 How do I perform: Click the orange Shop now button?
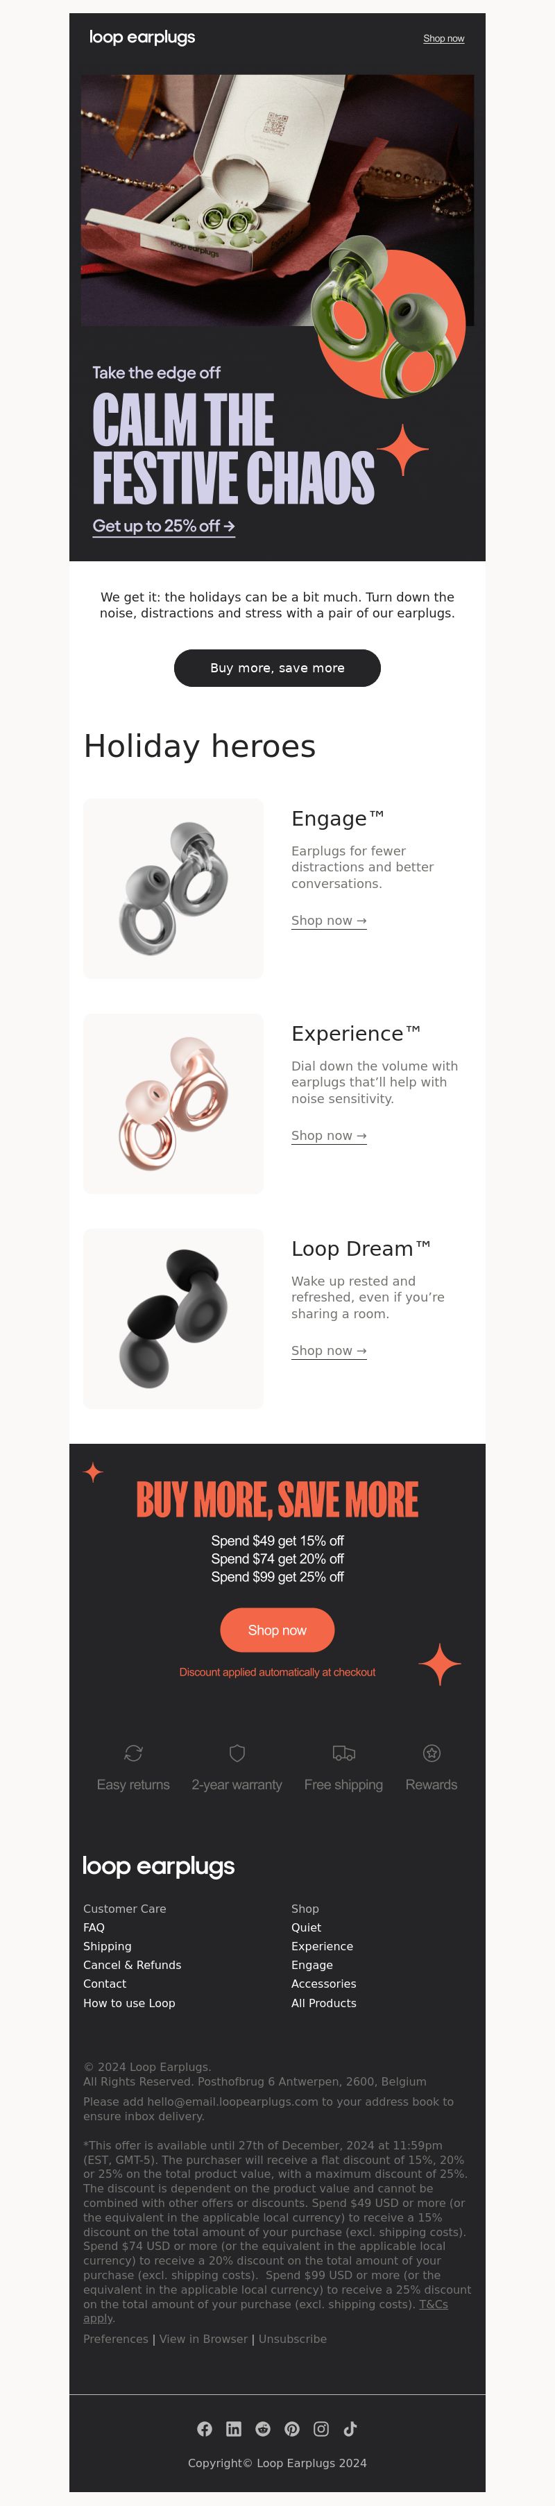[277, 1630]
